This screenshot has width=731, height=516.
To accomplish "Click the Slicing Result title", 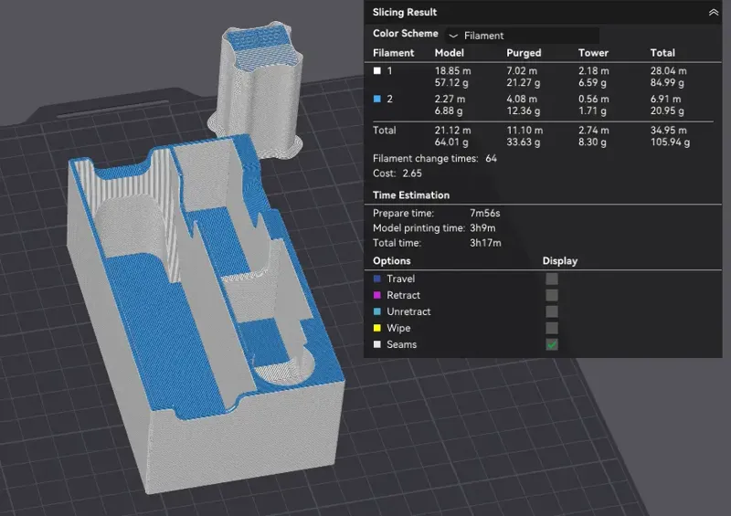I will pyautogui.click(x=404, y=12).
